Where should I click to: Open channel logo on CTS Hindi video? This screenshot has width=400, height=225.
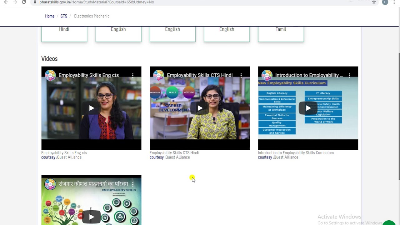pos(159,75)
